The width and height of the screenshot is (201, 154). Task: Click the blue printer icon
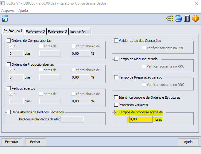(178, 19)
